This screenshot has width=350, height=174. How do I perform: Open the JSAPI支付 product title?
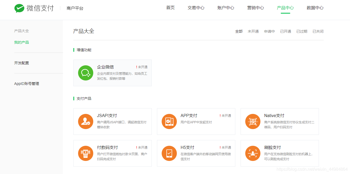(x=107, y=115)
